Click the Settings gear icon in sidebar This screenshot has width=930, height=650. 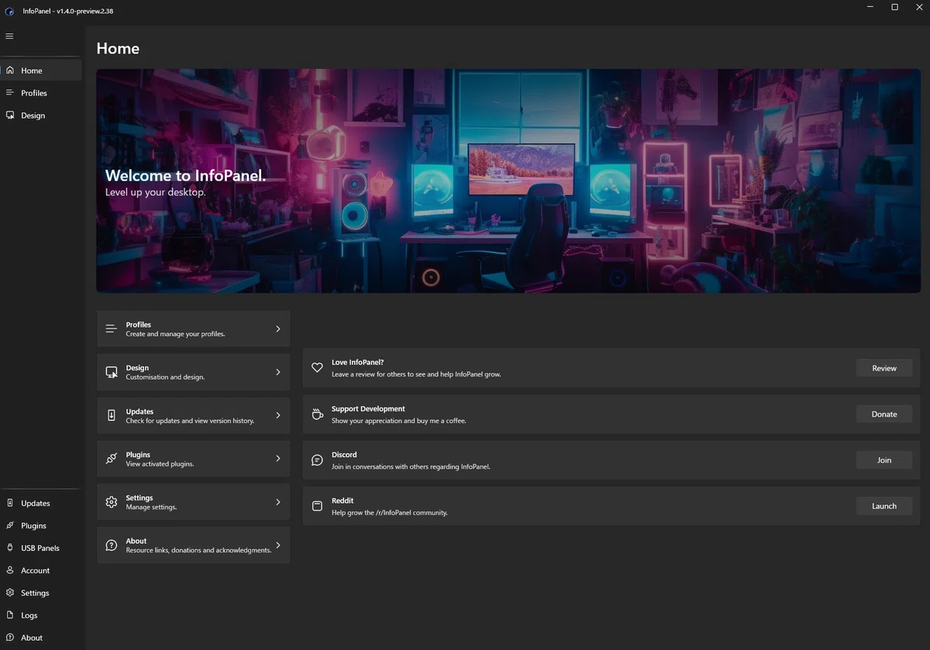tap(9, 593)
